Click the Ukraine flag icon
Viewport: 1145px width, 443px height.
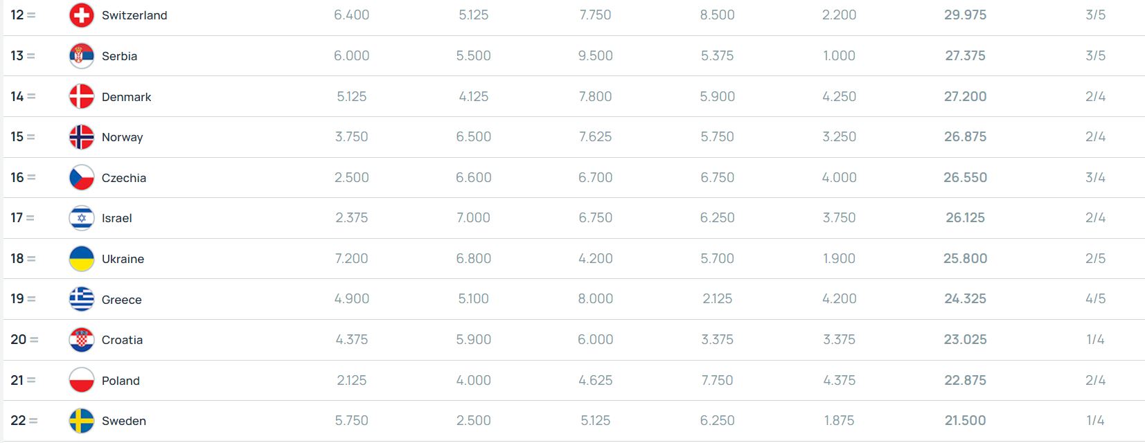[x=82, y=259]
